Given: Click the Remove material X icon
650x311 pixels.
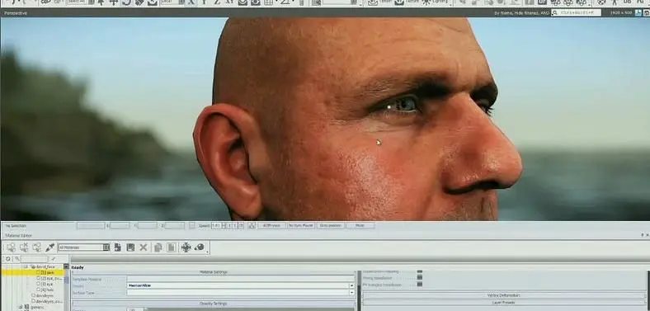Looking at the screenshot, I should tap(144, 247).
